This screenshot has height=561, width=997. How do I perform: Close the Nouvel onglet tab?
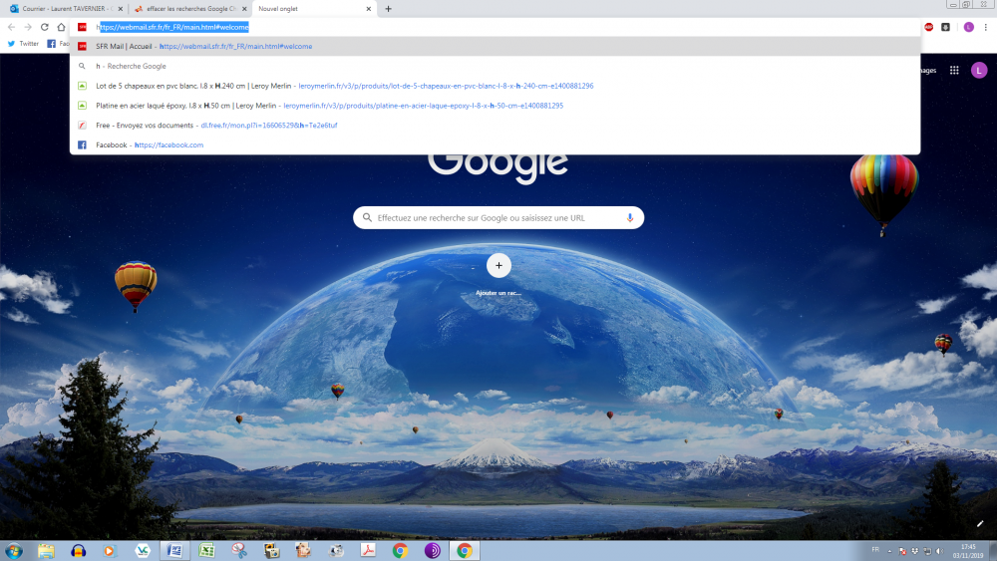tap(368, 9)
